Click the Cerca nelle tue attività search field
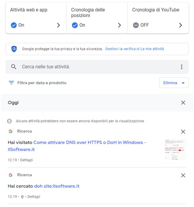 click(x=97, y=67)
